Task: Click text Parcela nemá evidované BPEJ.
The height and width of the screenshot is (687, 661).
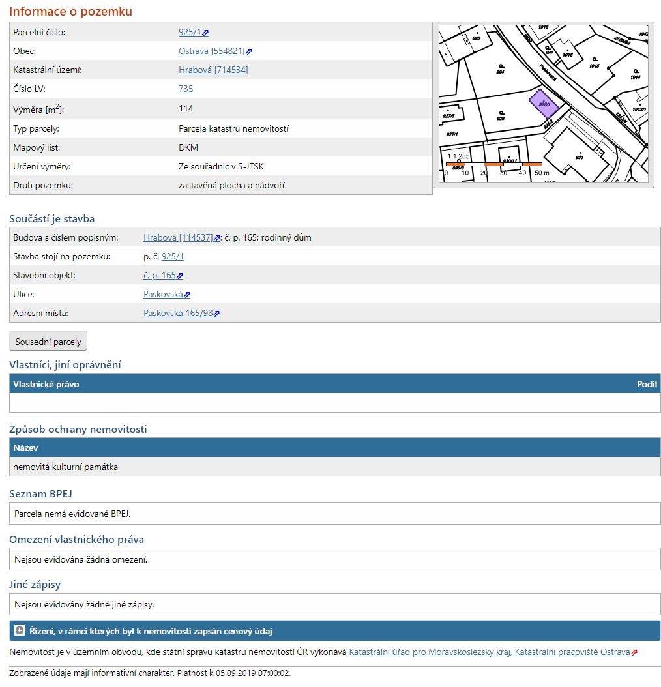Action: (72, 514)
